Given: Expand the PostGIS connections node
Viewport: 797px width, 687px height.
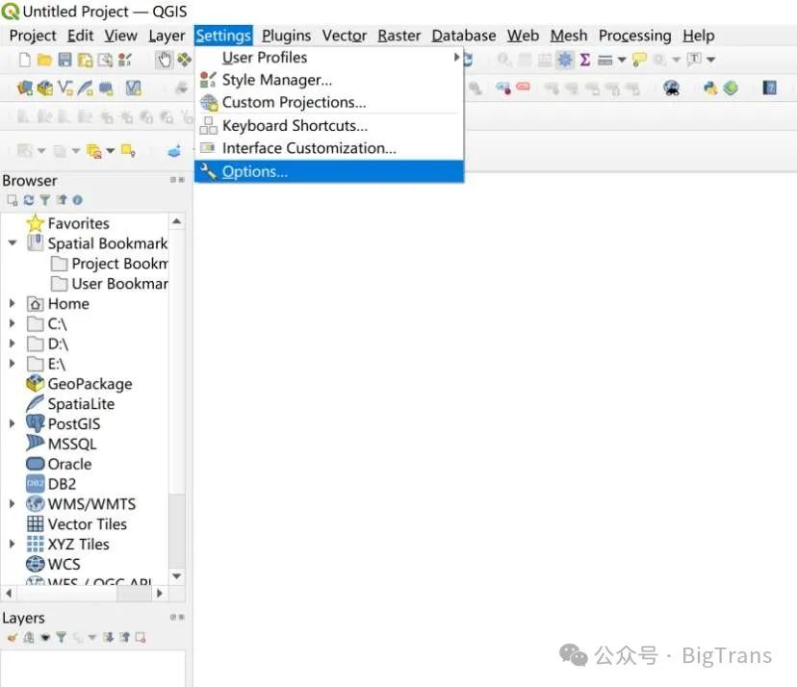Looking at the screenshot, I should (x=13, y=423).
